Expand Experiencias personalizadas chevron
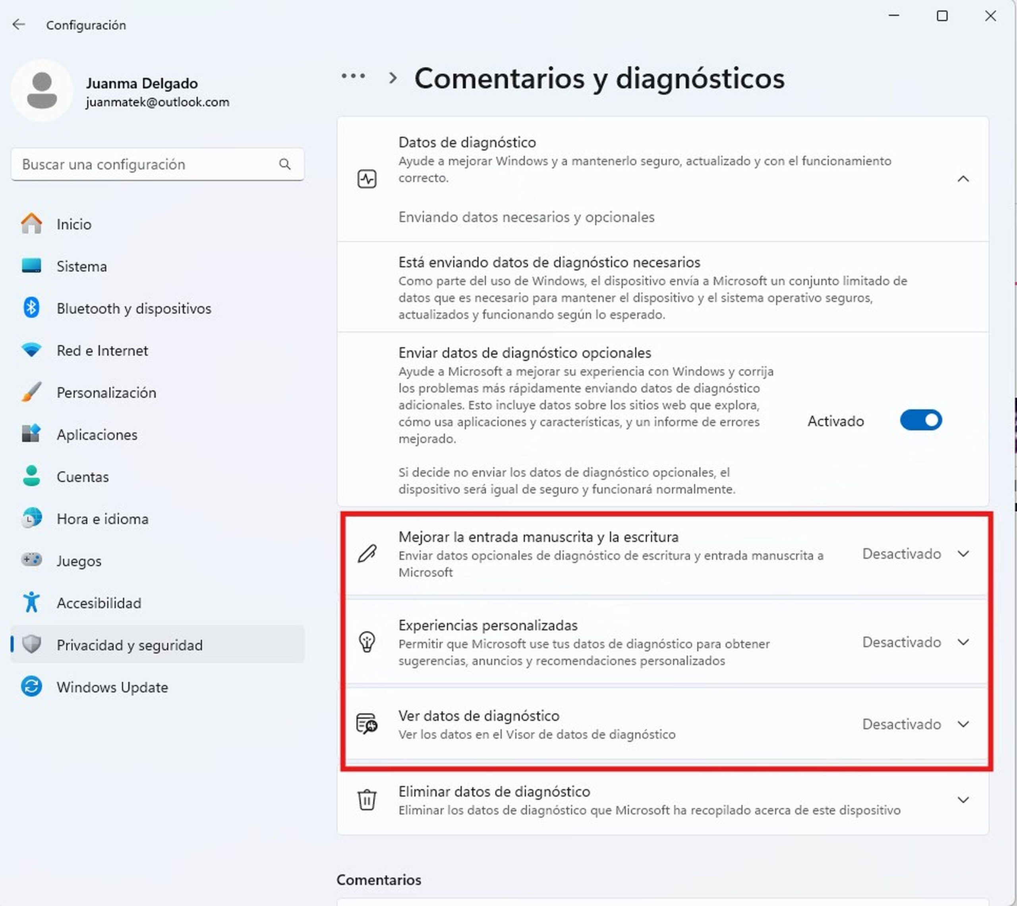The image size is (1017, 906). click(x=963, y=642)
